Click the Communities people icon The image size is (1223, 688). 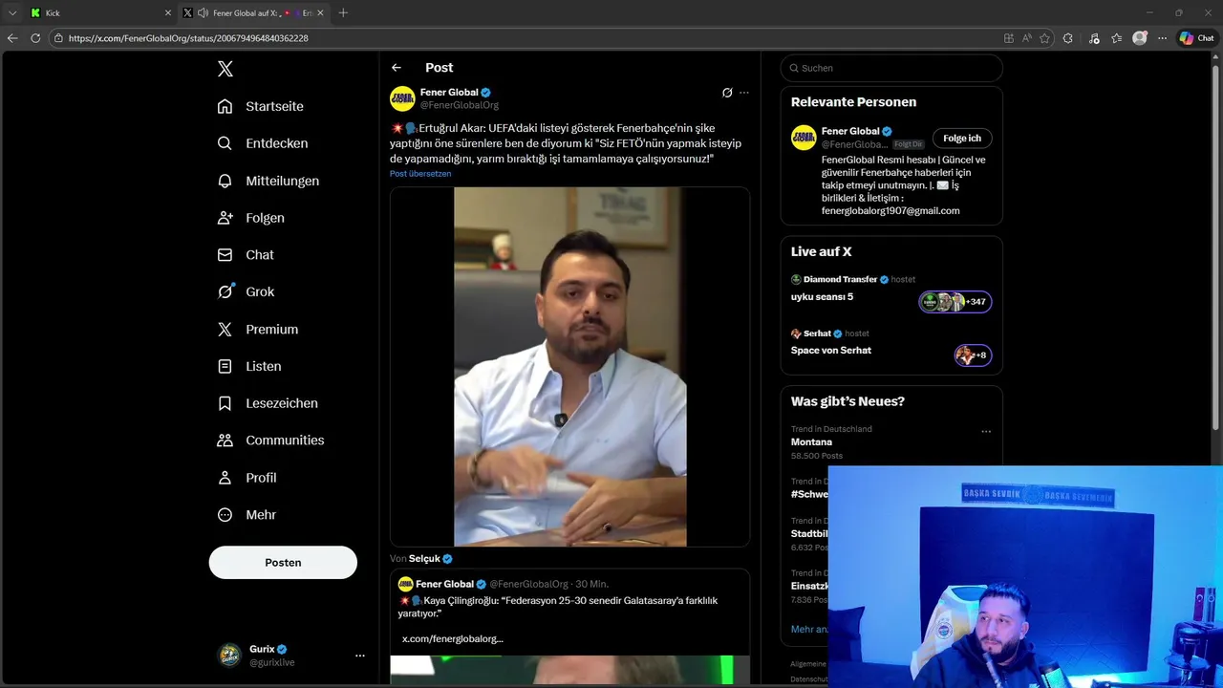tap(225, 441)
